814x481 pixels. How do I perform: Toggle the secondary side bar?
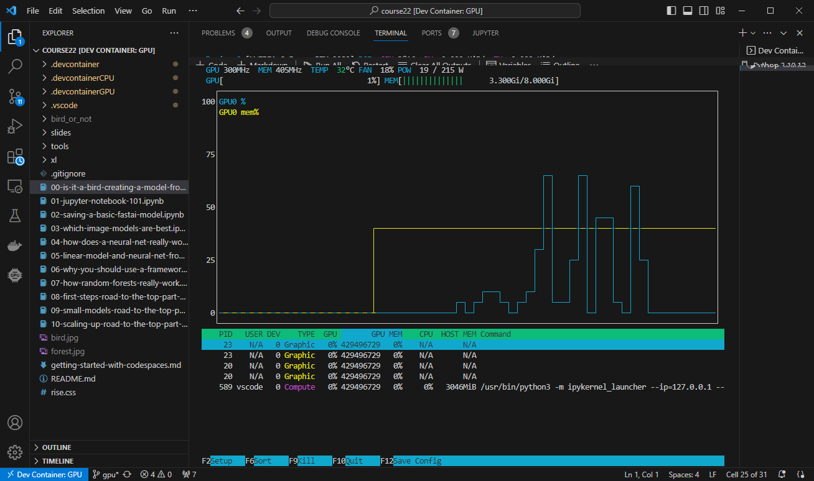point(704,11)
